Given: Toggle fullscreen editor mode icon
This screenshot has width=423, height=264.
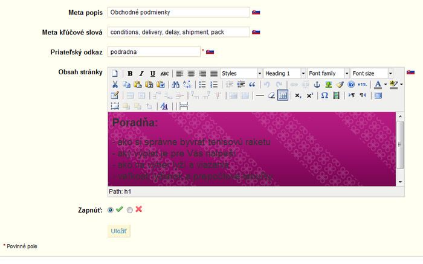Looking at the screenshot, I should point(378,95).
